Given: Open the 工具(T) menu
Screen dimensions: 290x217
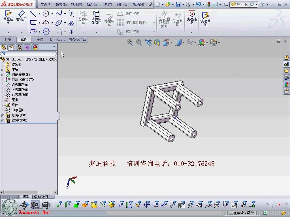Looking at the screenshot, I should point(106,5).
